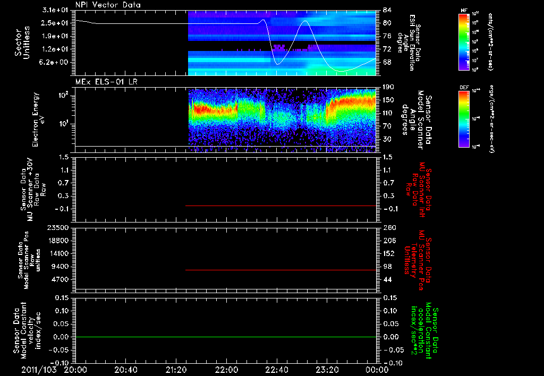Click the '2.5e+01' sector tick label
The width and height of the screenshot is (544, 376).
point(55,23)
